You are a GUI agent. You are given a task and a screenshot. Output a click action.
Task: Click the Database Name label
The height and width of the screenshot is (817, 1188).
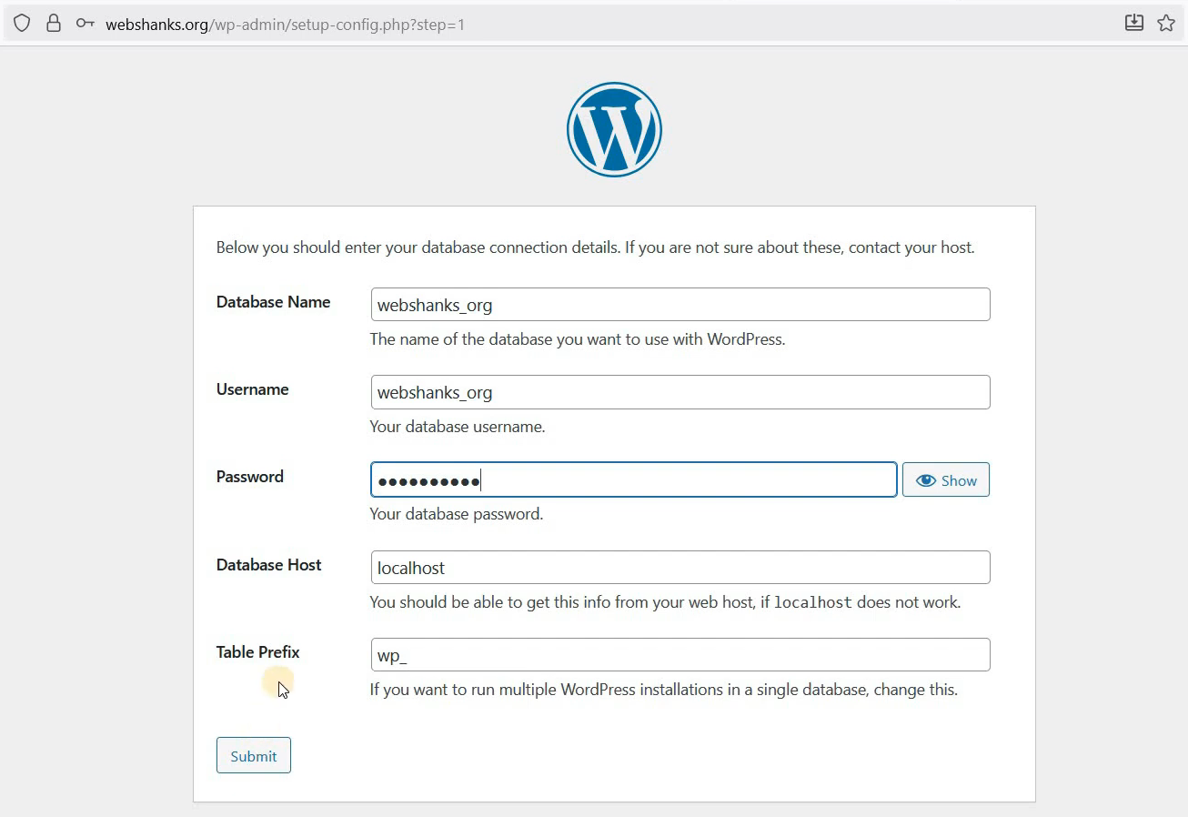coord(273,302)
